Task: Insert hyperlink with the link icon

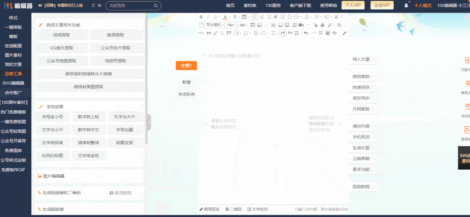Action: pos(215,33)
